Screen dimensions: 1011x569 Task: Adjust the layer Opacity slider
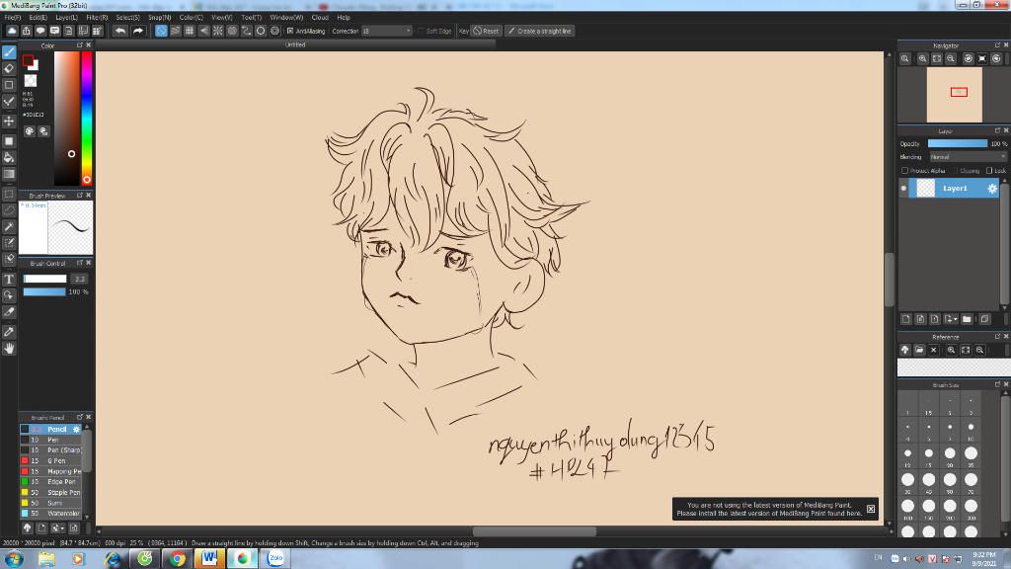tap(958, 144)
